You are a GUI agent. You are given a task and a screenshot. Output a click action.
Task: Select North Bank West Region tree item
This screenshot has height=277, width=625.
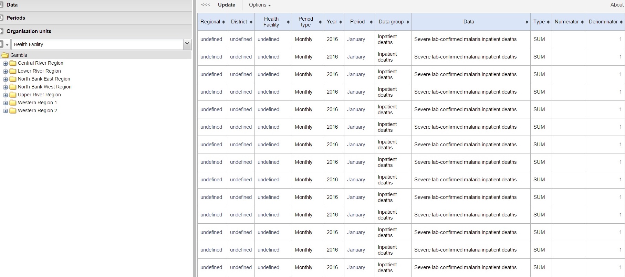click(x=44, y=87)
